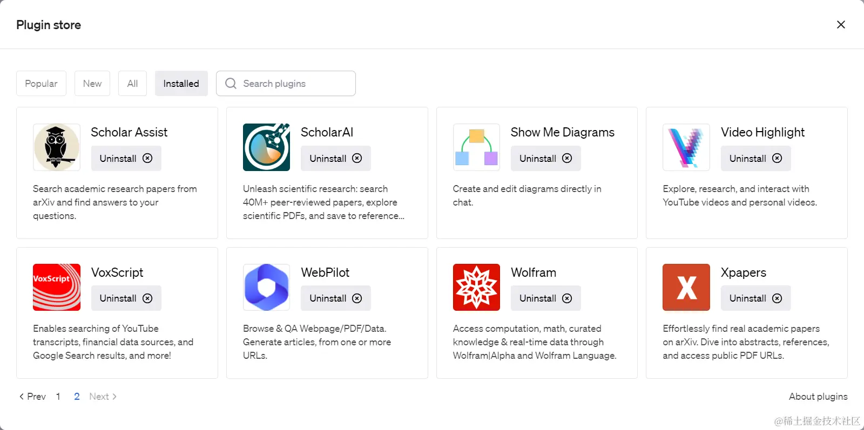Click the Scholar Assist owl icon
864x430 pixels.
tap(57, 147)
